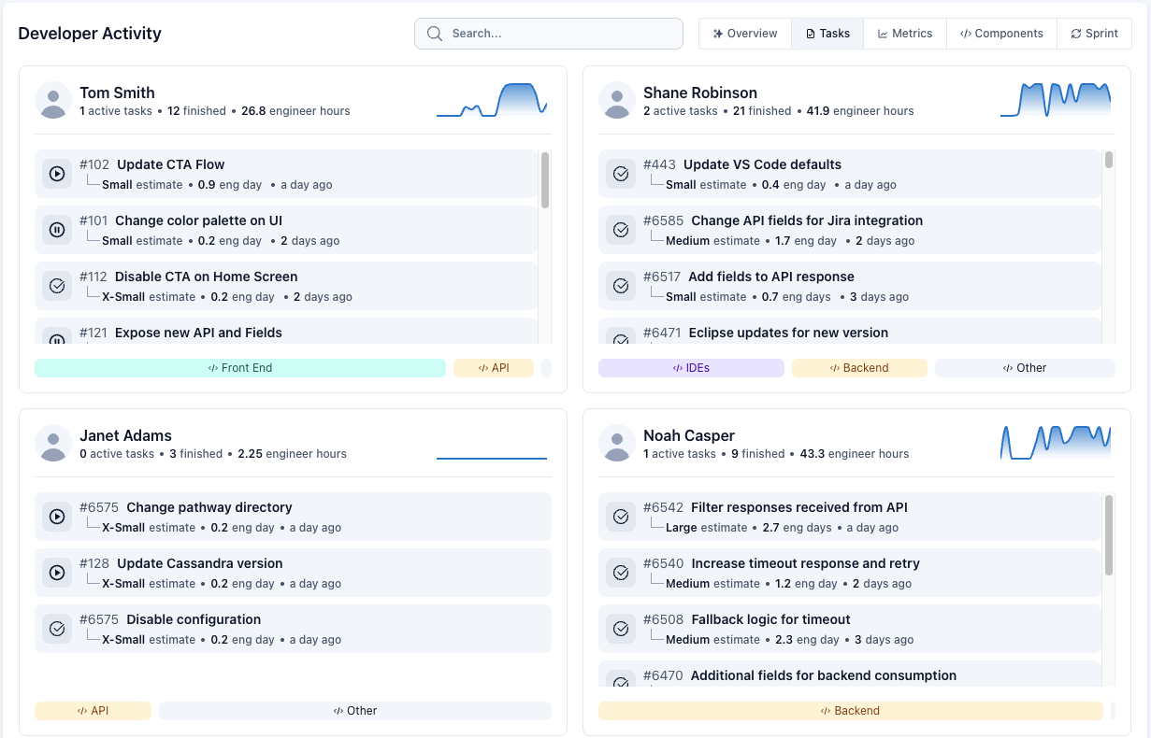
Task: Click the play icon on #6575 Change pathway directory
Action: point(56,517)
